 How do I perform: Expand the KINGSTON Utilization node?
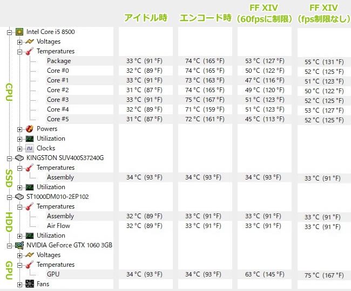point(19,188)
